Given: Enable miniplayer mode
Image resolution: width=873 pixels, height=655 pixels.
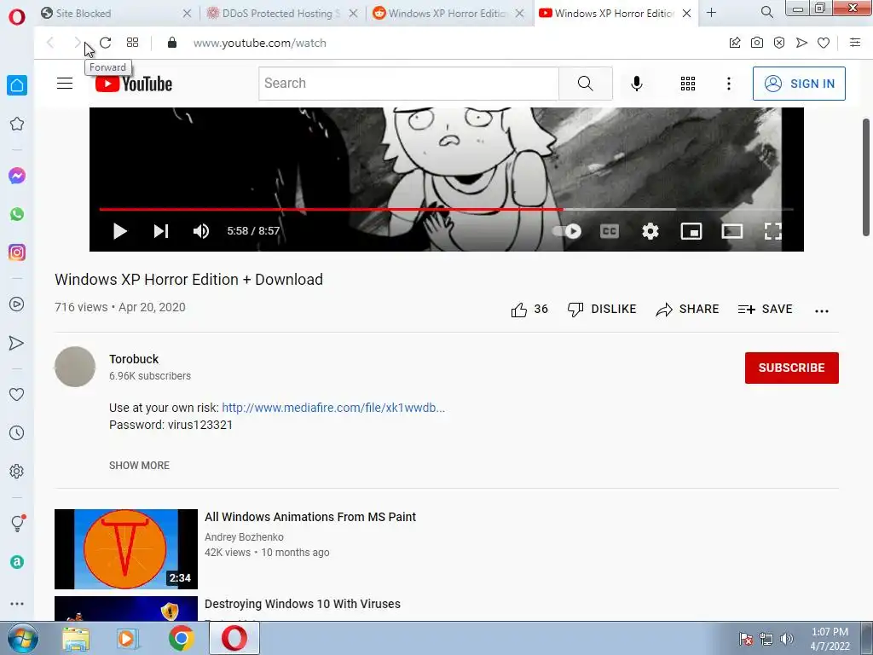Looking at the screenshot, I should [x=691, y=231].
